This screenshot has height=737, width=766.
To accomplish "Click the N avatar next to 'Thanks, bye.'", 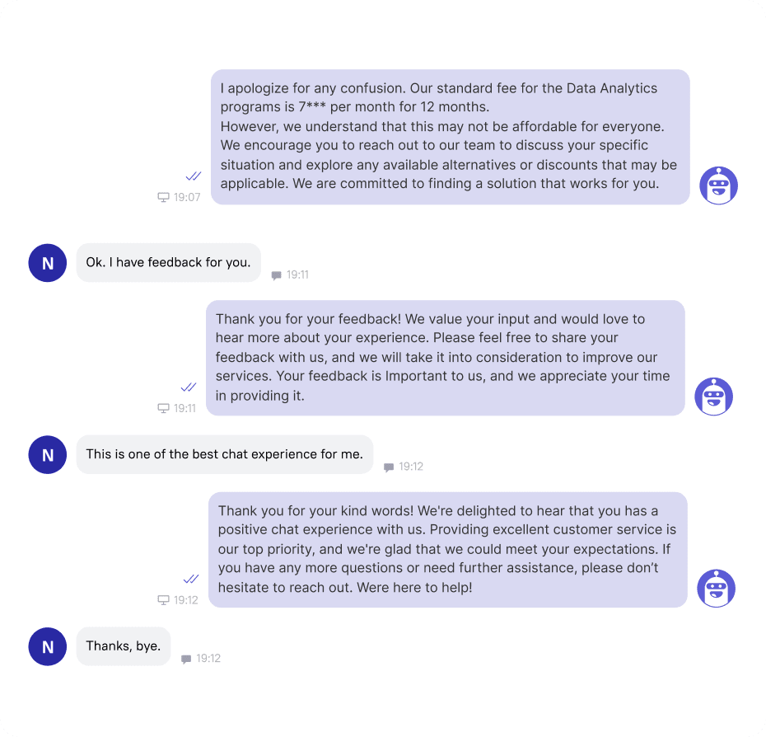I will 48,646.
